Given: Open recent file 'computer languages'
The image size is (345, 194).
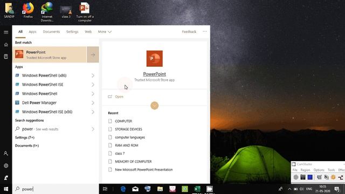Looking at the screenshot, I should pyautogui.click(x=130, y=137).
